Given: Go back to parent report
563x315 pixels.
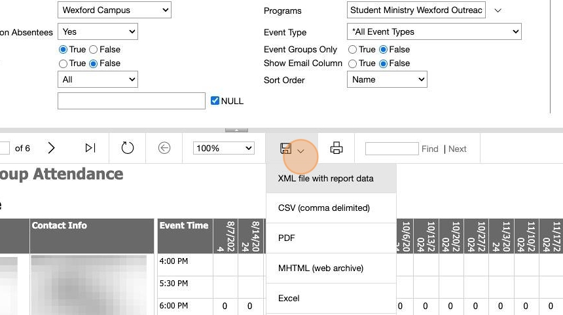Looking at the screenshot, I should point(164,148).
